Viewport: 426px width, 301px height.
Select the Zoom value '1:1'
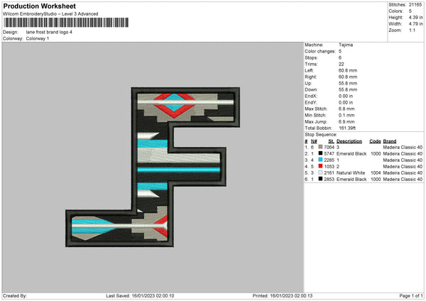pyautogui.click(x=412, y=30)
